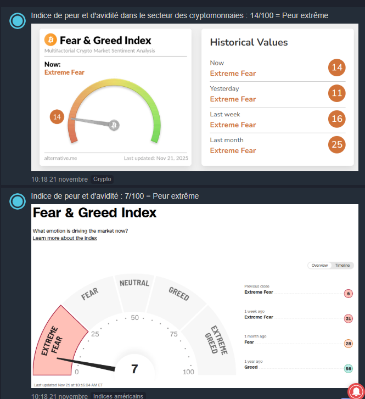365x399 pixels.
Task: Switch to the Timeline view
Action: pos(342,265)
